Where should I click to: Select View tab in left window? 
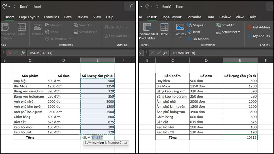pos(97,17)
